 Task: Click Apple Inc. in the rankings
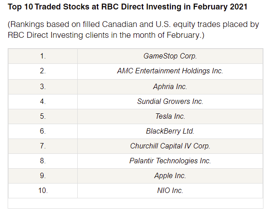point(170,176)
